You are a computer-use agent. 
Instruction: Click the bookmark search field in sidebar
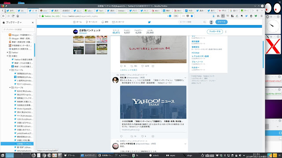tap(18, 29)
